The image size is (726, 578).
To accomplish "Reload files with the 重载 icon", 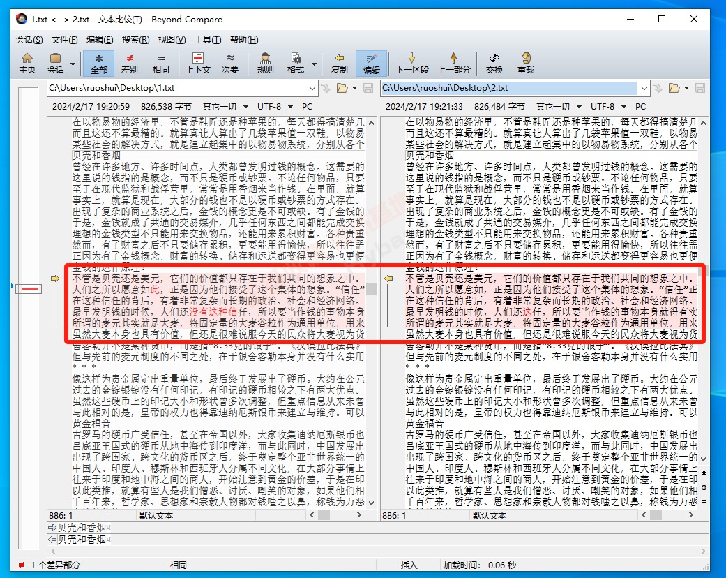I will [x=526, y=63].
